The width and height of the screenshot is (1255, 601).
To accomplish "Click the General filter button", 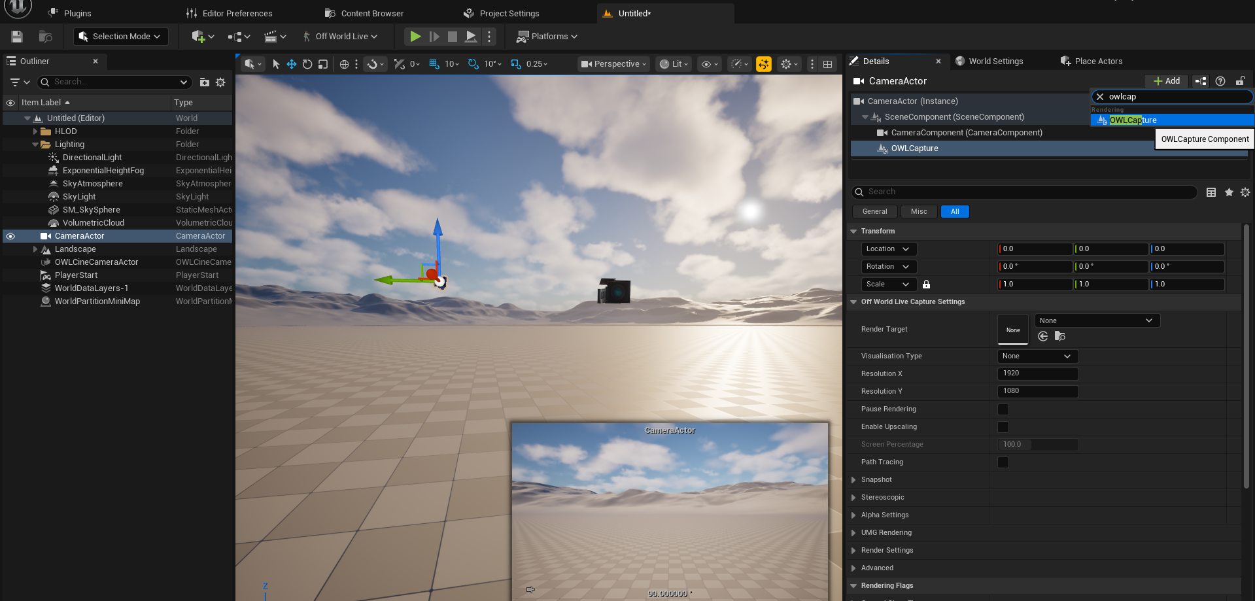I will click(x=874, y=211).
